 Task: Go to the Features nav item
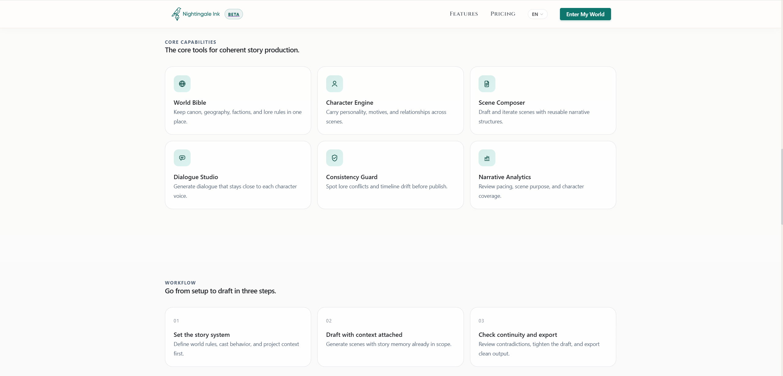[464, 14]
